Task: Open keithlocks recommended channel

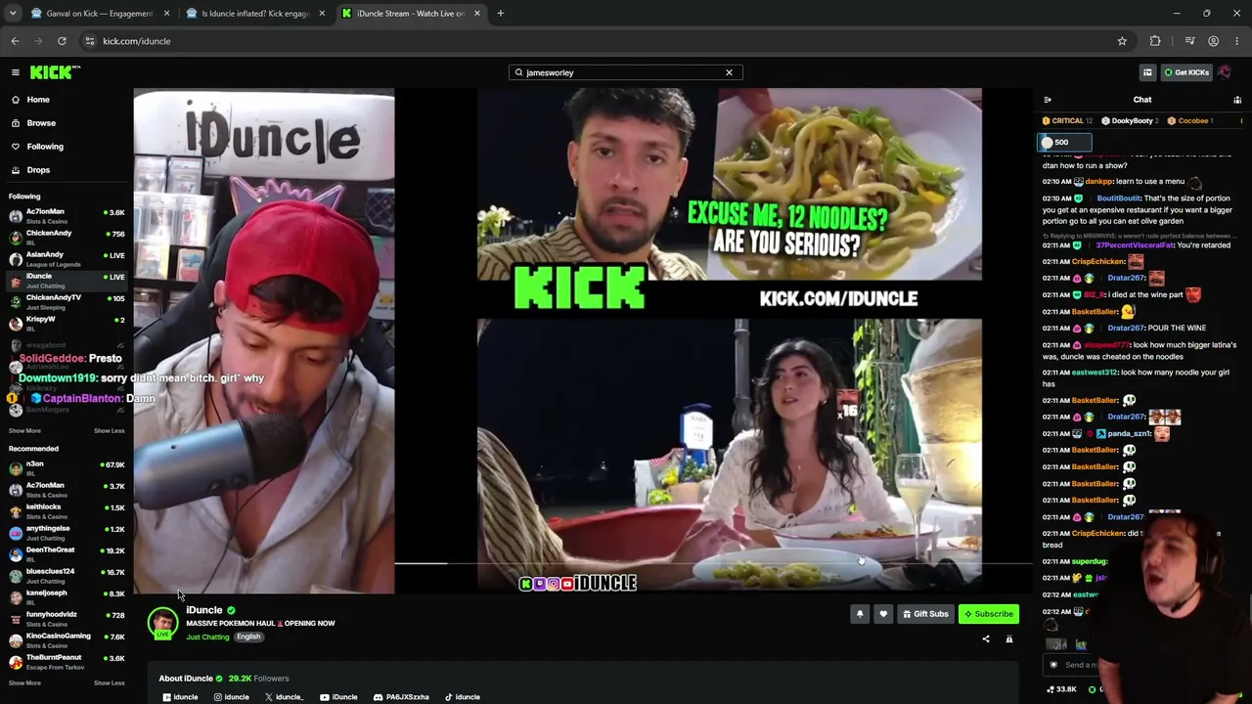Action: [67, 510]
